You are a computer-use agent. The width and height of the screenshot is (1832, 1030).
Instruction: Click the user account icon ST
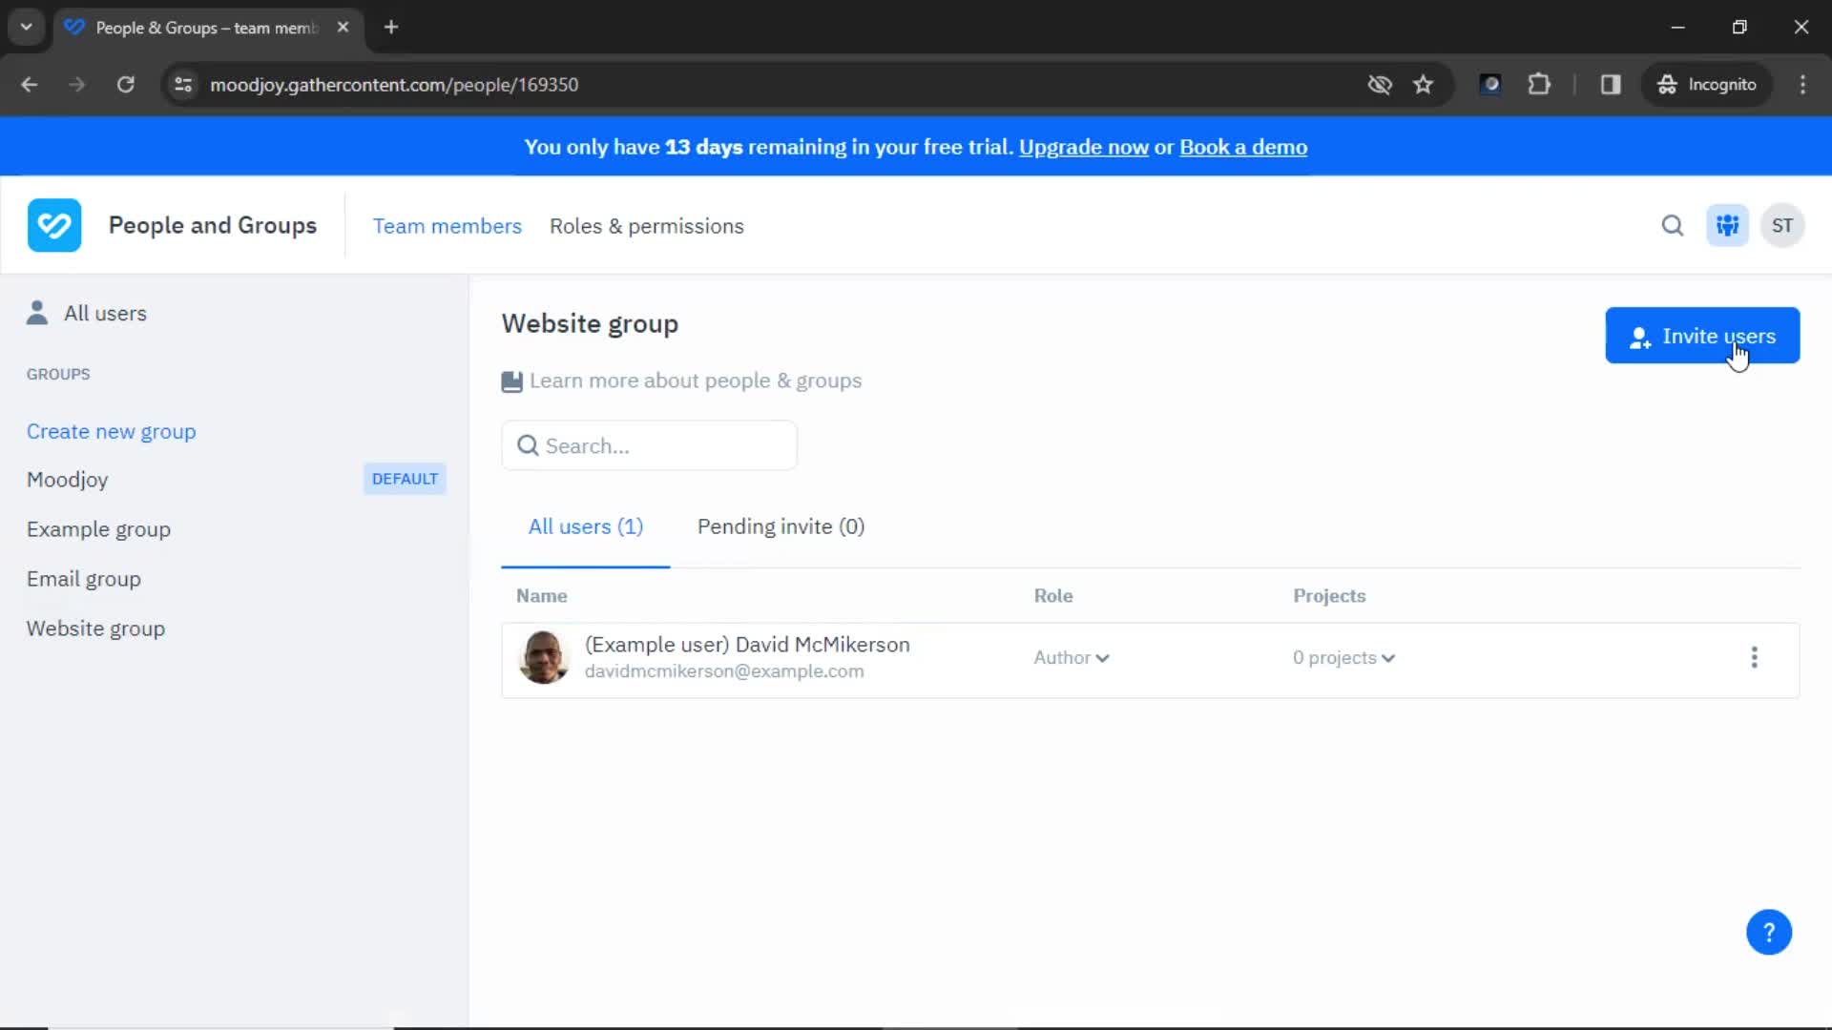1783,225
